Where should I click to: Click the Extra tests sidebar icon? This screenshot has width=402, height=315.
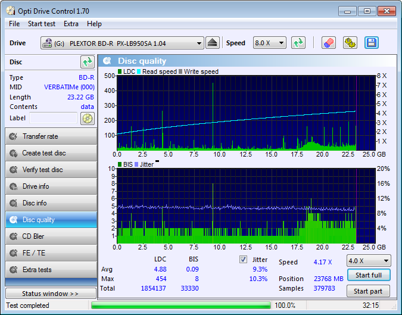[13, 270]
